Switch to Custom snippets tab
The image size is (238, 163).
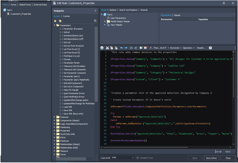coord(67,16)
